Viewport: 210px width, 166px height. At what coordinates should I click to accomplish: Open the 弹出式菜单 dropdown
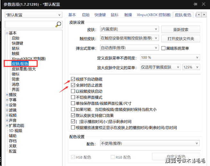pyautogui.click(x=130, y=48)
